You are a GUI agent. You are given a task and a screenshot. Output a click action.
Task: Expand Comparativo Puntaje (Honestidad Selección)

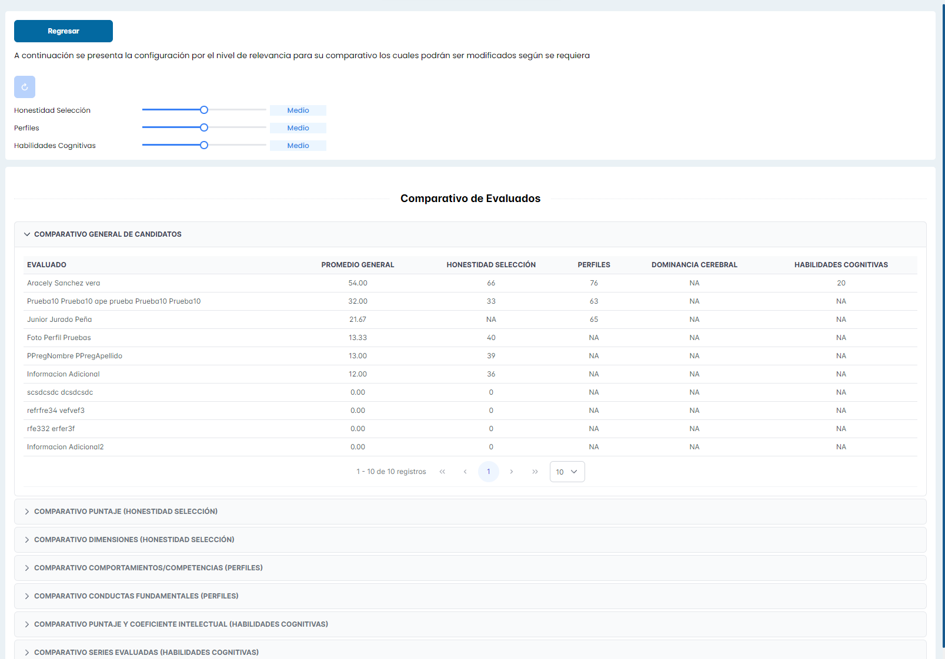click(x=125, y=512)
